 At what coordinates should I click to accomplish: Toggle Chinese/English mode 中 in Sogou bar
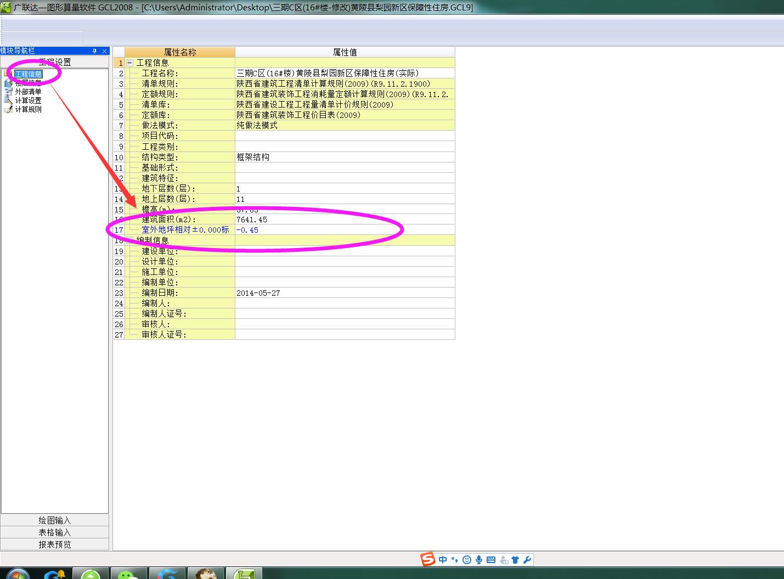point(443,560)
